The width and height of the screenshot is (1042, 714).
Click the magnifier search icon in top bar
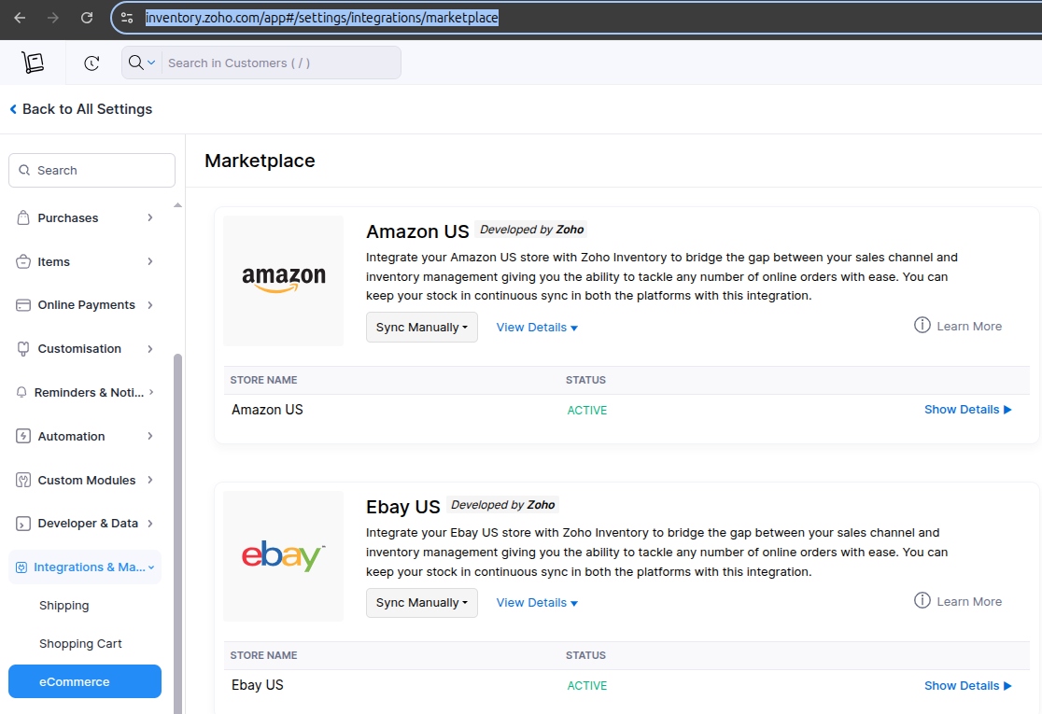(135, 63)
